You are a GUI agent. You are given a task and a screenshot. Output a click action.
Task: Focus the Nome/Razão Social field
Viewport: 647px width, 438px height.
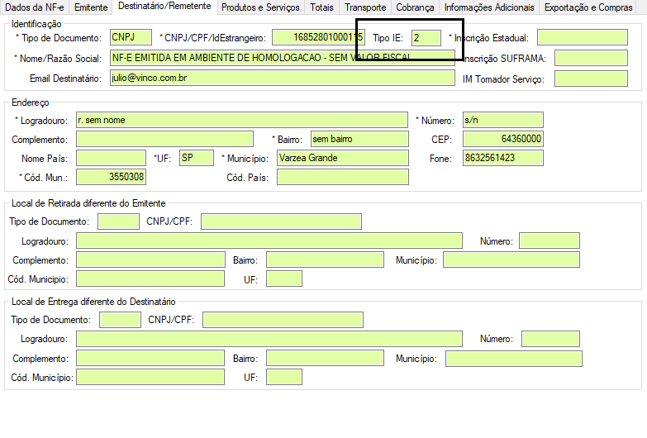(282, 58)
